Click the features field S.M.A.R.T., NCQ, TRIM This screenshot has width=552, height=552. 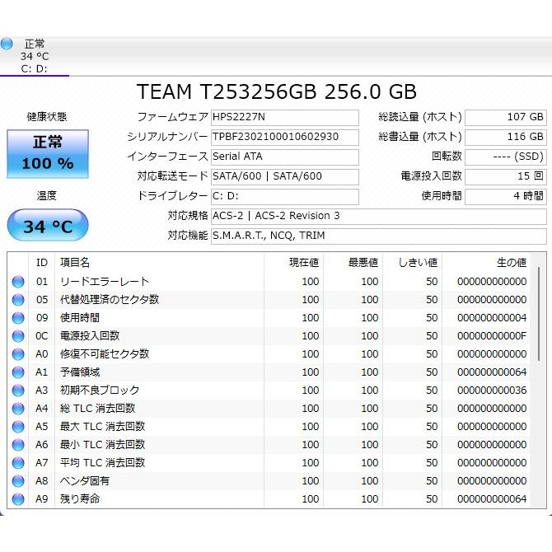click(x=379, y=236)
